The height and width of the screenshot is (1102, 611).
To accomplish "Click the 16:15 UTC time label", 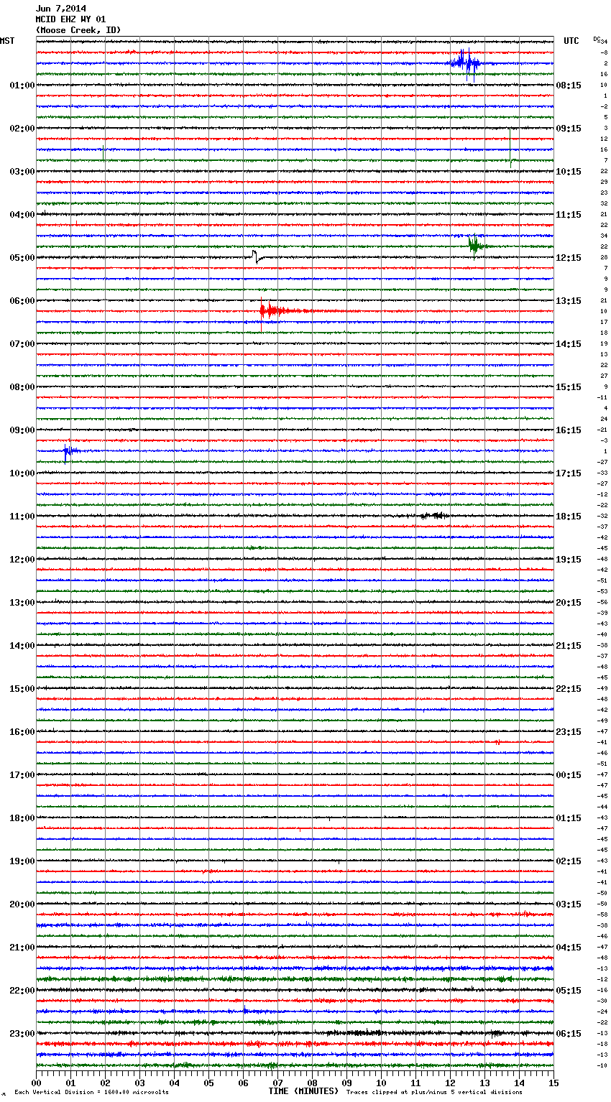I will [x=569, y=430].
